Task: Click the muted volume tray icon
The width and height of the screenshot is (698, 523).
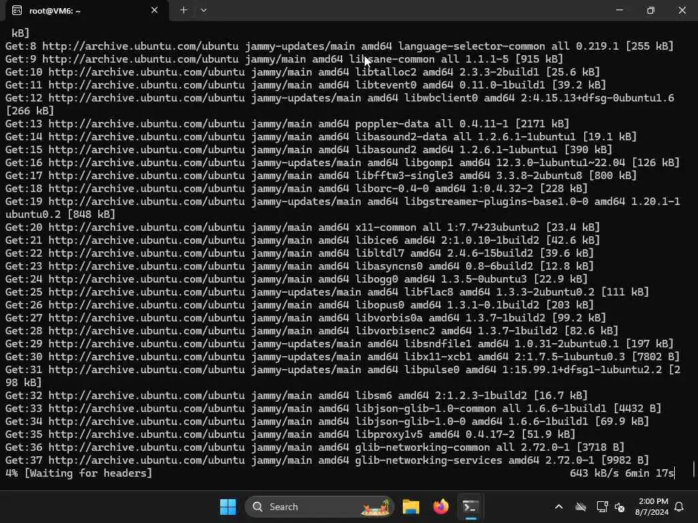Action: tap(619, 507)
